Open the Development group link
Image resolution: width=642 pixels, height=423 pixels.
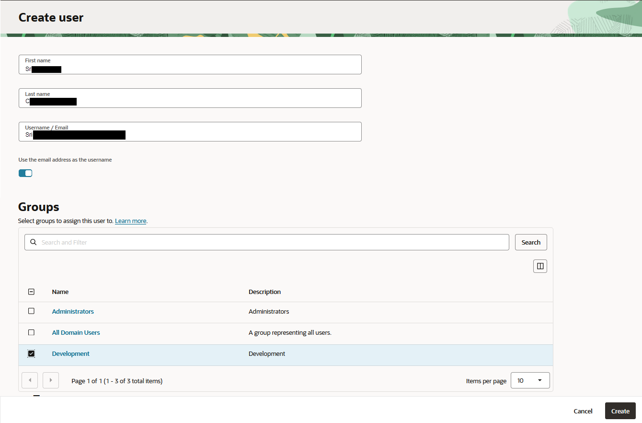coord(71,353)
